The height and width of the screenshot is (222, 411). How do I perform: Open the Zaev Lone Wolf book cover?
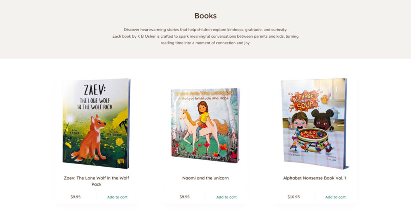point(96,123)
